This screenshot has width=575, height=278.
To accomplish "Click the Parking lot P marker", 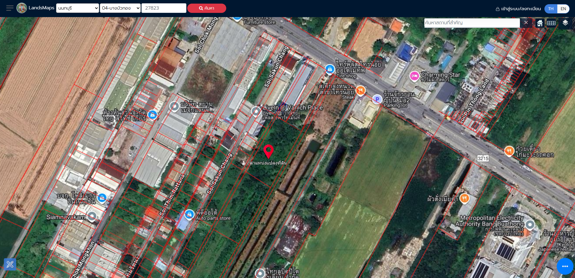I will 377,99.
